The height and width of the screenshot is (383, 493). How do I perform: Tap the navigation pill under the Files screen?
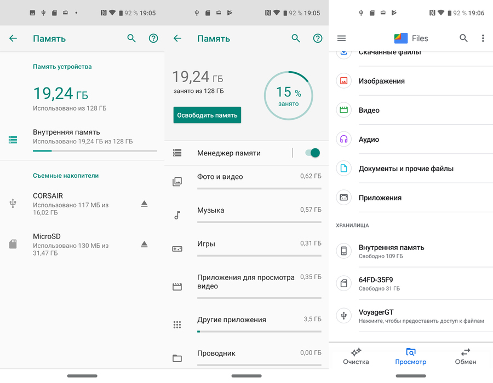[411, 376]
